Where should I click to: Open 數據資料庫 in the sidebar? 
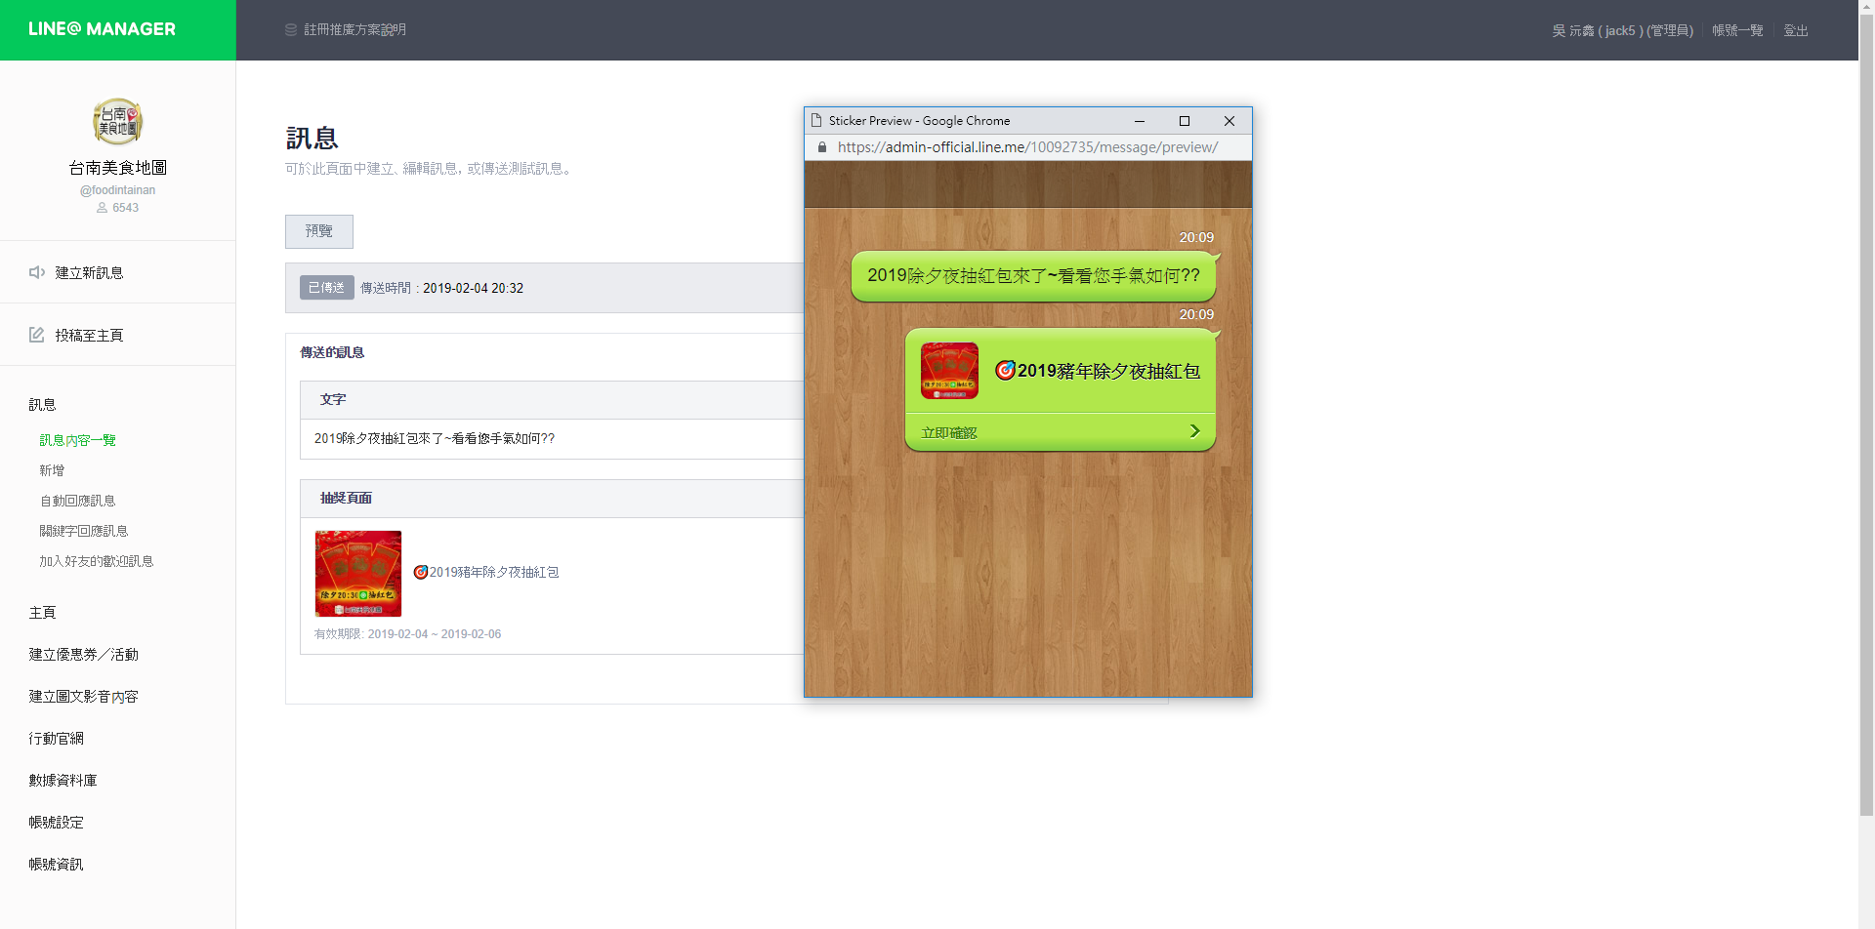(x=62, y=780)
